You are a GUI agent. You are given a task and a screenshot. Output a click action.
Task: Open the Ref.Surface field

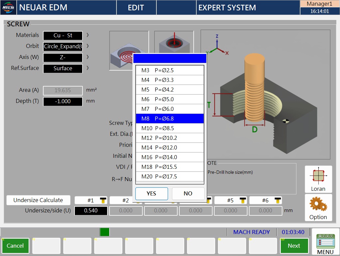pyautogui.click(x=63, y=69)
